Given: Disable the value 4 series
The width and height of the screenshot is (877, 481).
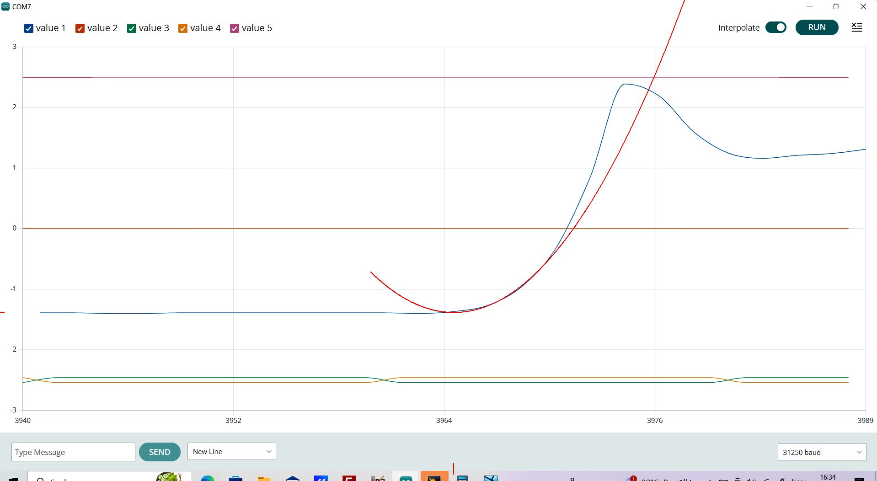Looking at the screenshot, I should [x=183, y=28].
